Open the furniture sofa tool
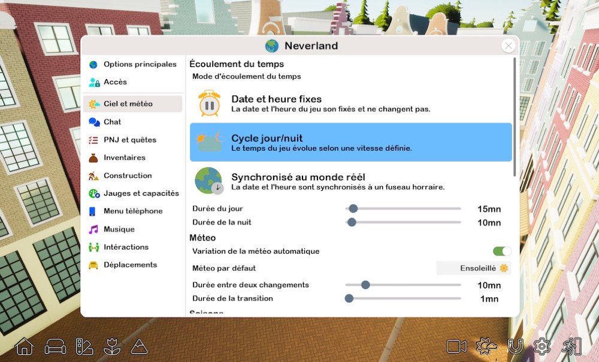Viewport: 599px width, 362px height. coord(56,346)
